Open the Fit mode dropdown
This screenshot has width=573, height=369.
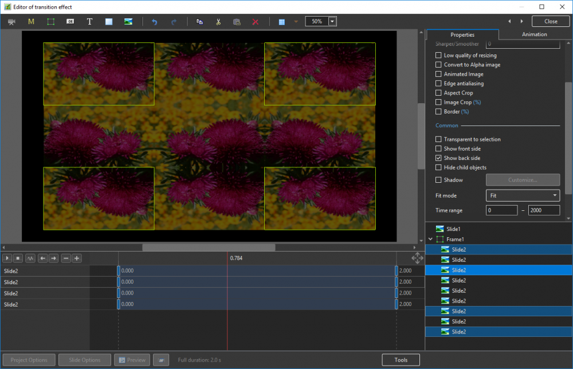tap(523, 195)
